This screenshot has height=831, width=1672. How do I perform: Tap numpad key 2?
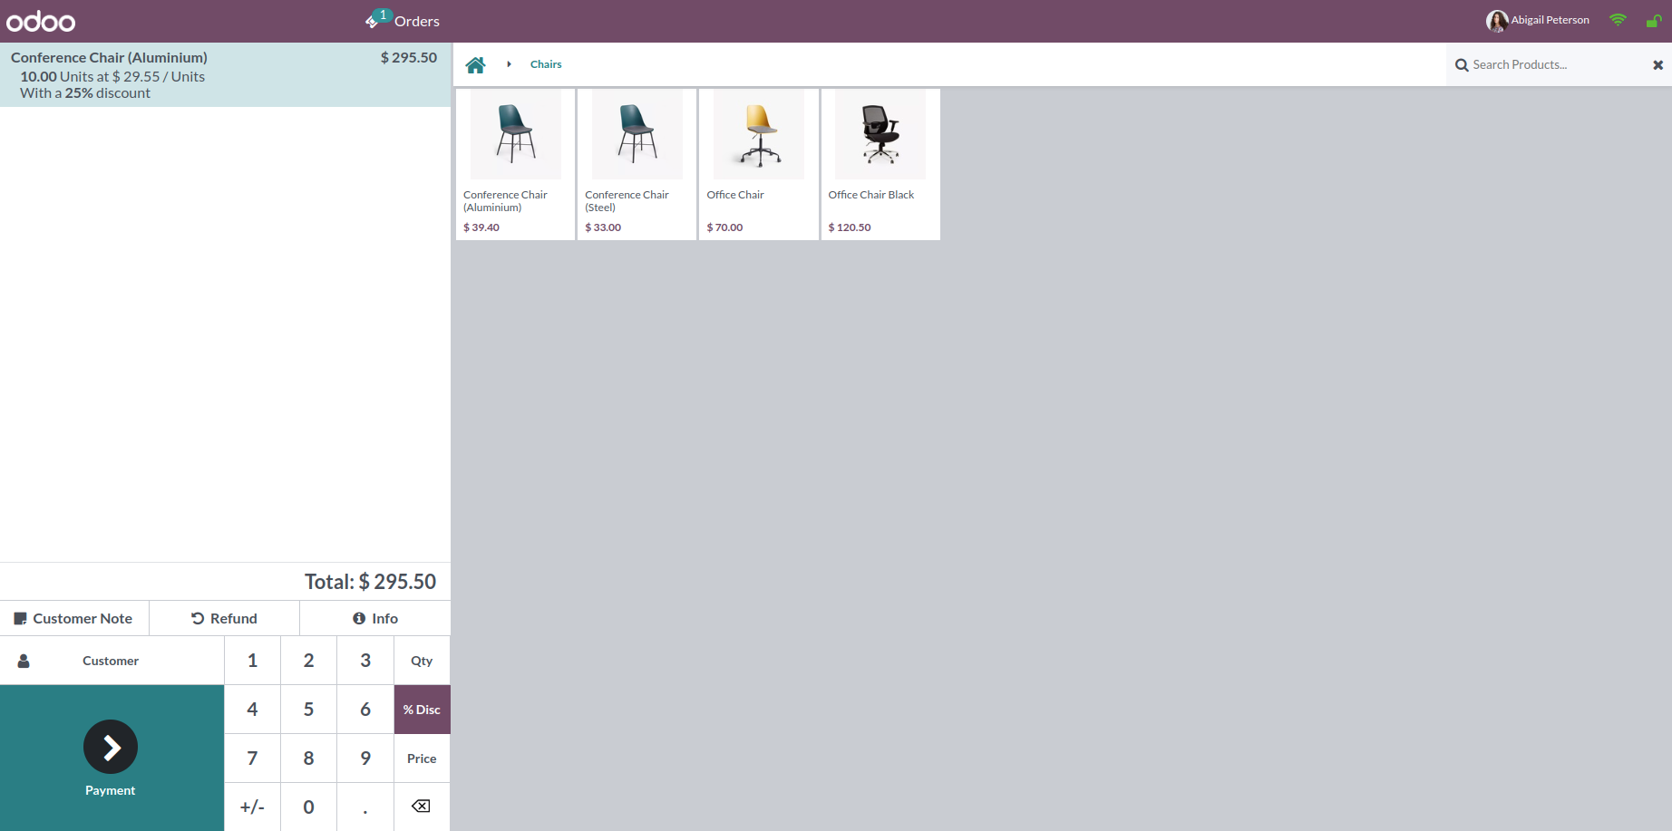click(x=309, y=661)
